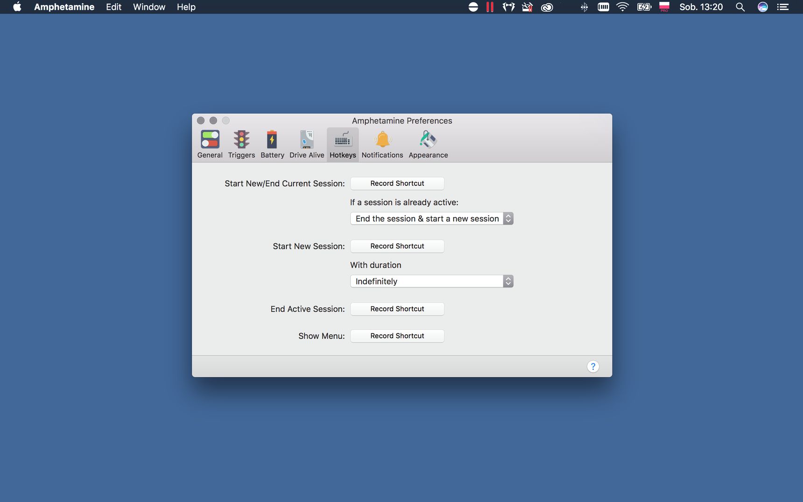The width and height of the screenshot is (803, 502).
Task: Open the Edit menu
Action: click(113, 7)
